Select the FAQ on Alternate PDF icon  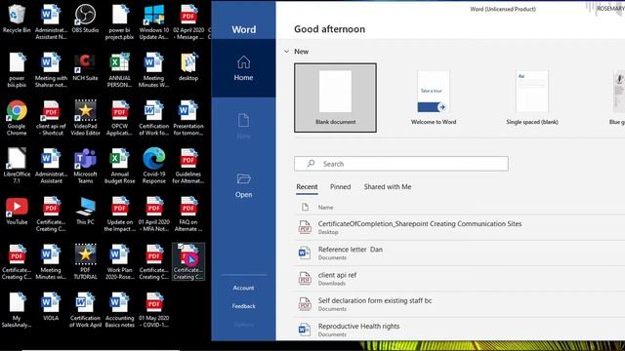pyautogui.click(x=188, y=214)
